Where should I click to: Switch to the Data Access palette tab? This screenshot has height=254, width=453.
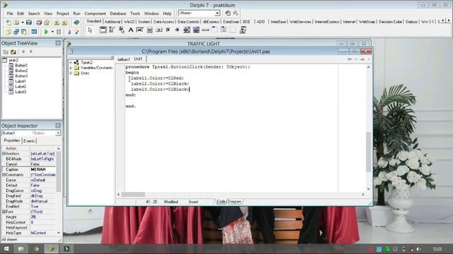pos(164,22)
